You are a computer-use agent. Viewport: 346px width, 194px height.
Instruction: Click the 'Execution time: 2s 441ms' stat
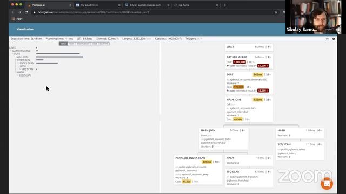(26, 39)
